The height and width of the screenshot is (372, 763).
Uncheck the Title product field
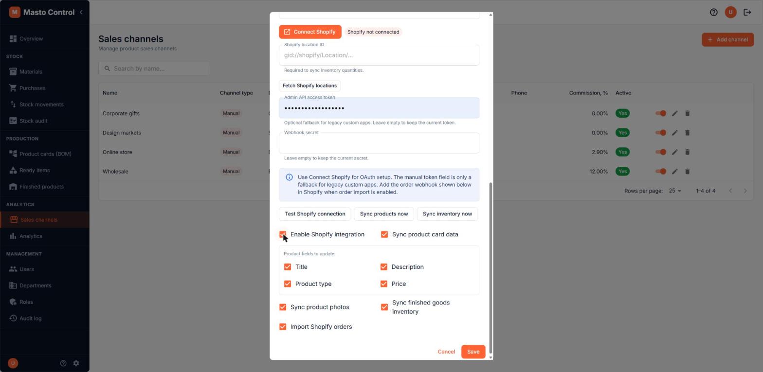(x=288, y=267)
